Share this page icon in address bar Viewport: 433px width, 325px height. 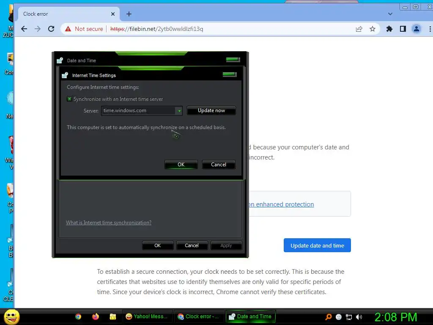(x=359, y=29)
